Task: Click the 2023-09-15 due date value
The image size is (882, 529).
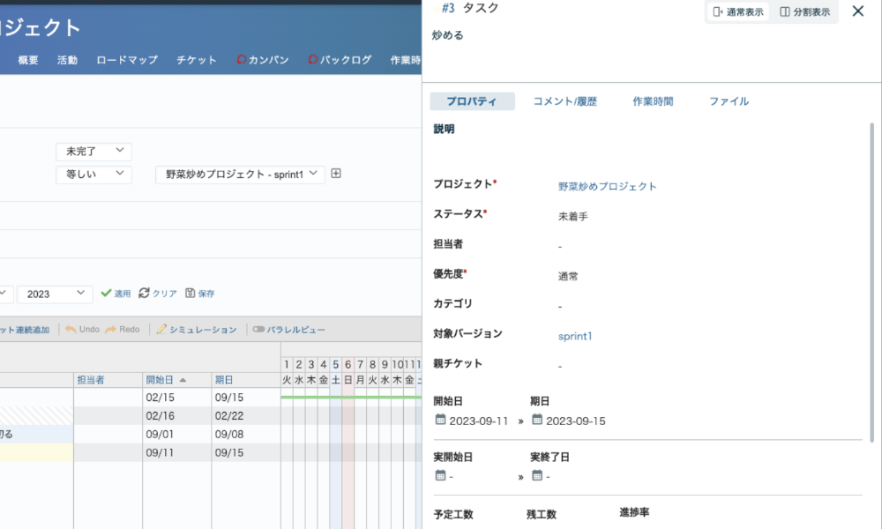Action: (575, 421)
